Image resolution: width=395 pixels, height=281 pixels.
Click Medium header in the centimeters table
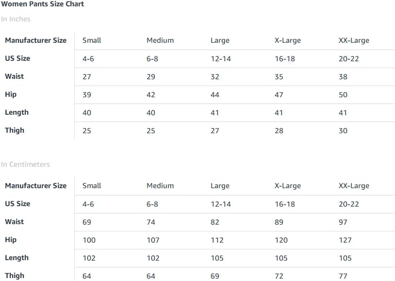160,186
